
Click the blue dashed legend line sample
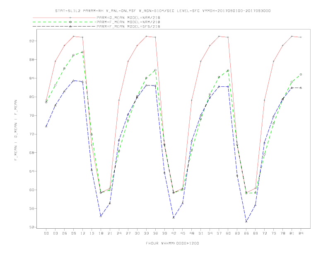64,27
